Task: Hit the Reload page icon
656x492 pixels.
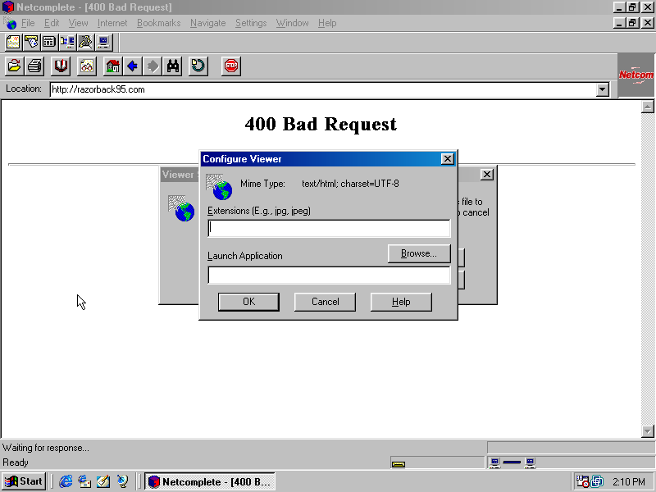Action: click(198, 66)
